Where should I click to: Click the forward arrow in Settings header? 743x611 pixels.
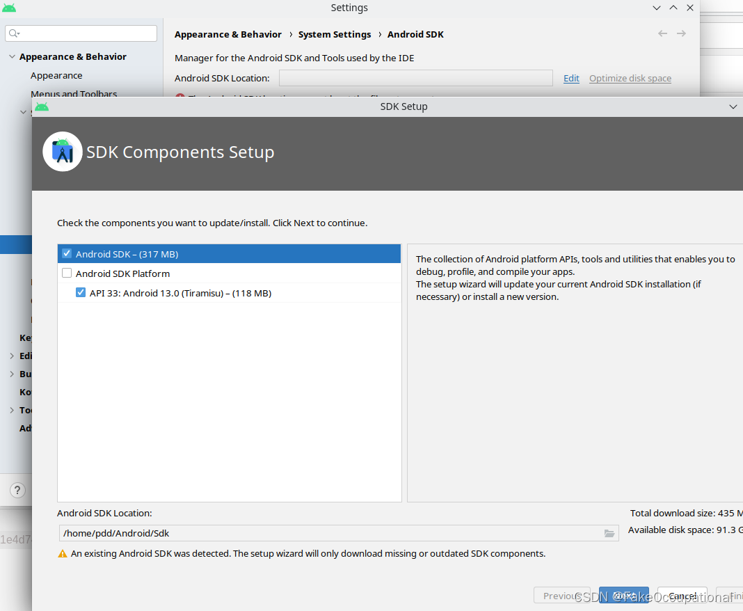pyautogui.click(x=681, y=33)
